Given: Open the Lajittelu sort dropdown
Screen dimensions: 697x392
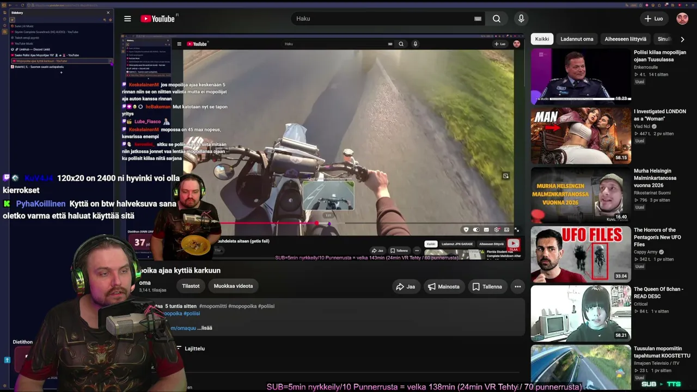Looking at the screenshot, I should click(x=191, y=348).
